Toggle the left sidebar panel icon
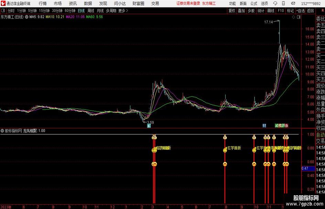 point(3,11)
